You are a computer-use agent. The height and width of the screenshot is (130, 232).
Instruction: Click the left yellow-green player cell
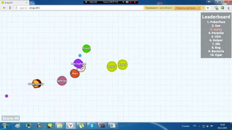(x=112, y=66)
